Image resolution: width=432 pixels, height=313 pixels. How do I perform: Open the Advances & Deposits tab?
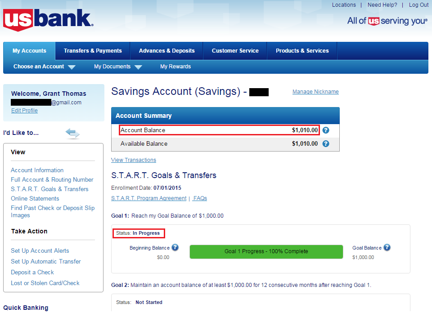click(x=166, y=51)
